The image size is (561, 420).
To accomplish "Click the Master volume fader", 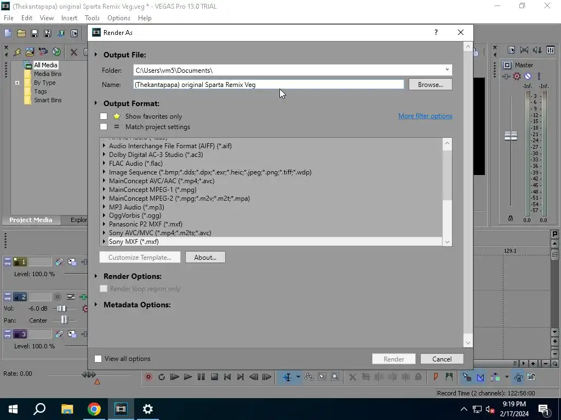I will pyautogui.click(x=511, y=136).
